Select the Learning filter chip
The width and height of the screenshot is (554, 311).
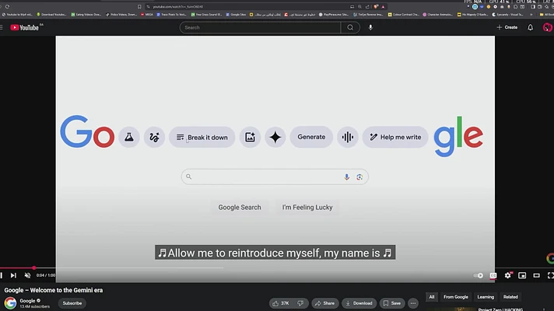click(x=486, y=297)
